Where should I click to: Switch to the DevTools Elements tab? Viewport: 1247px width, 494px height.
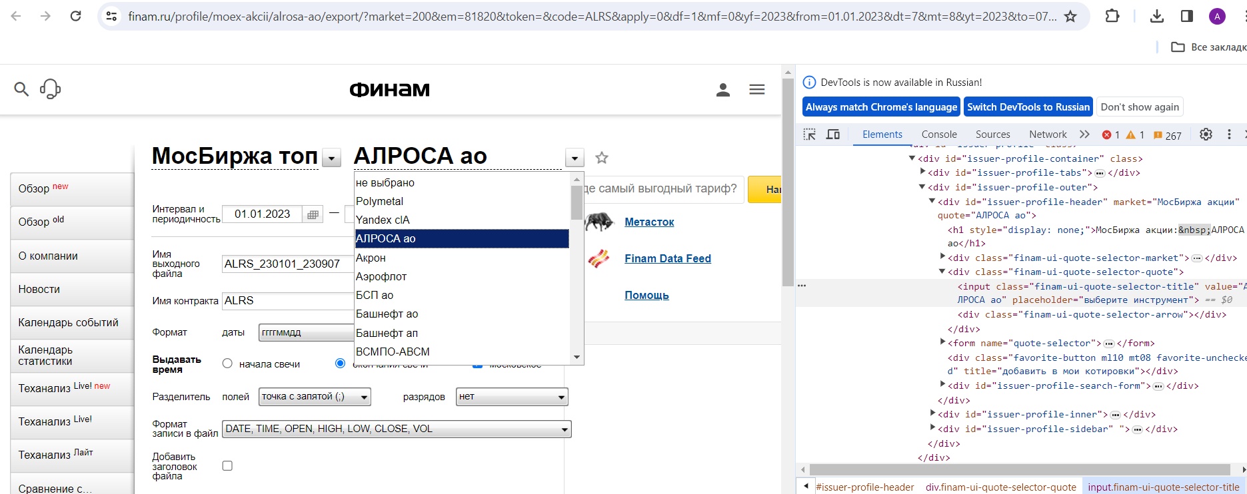click(x=882, y=134)
